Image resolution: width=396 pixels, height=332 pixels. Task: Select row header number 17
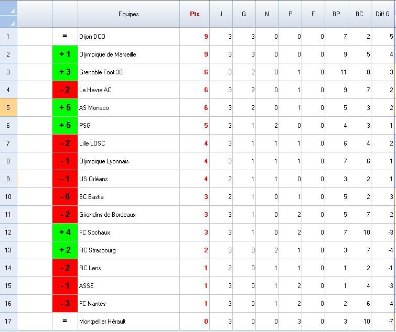(8, 322)
